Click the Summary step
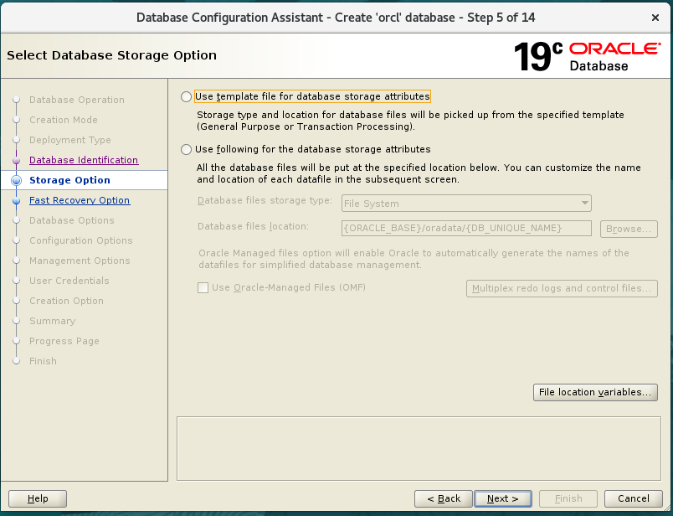 [53, 321]
